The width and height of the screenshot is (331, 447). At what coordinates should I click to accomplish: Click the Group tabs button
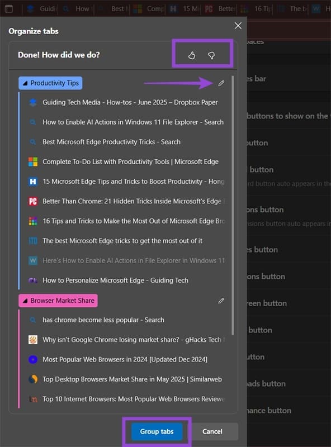pos(157,431)
